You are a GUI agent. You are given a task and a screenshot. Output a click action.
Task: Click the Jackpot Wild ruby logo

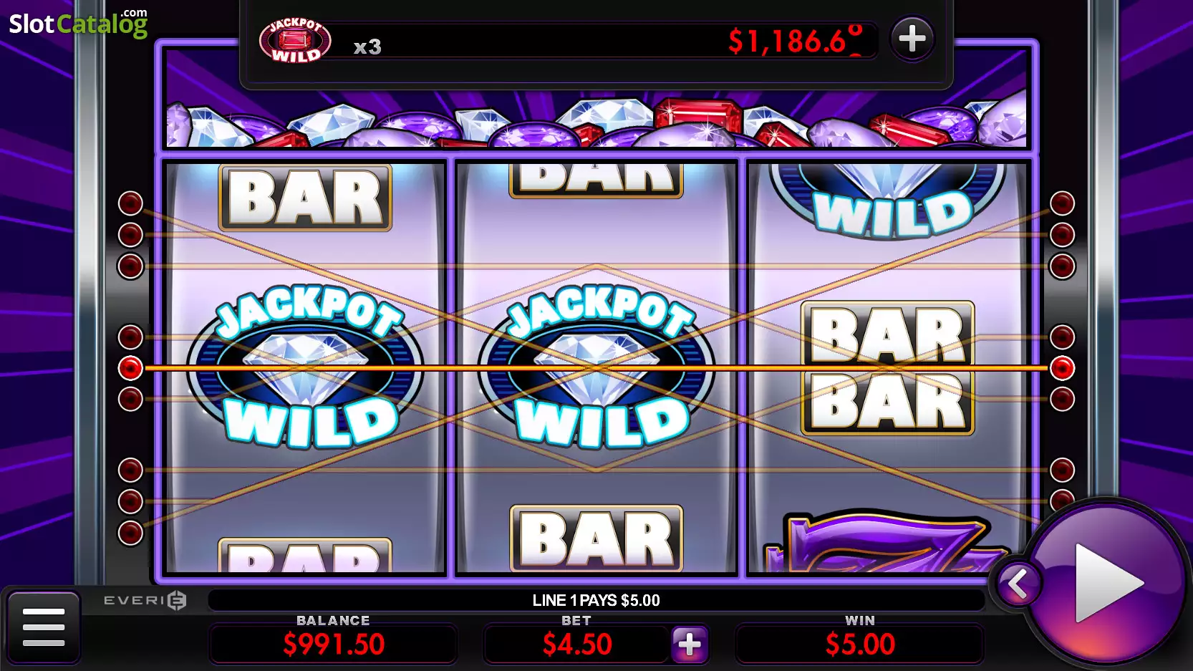point(295,41)
